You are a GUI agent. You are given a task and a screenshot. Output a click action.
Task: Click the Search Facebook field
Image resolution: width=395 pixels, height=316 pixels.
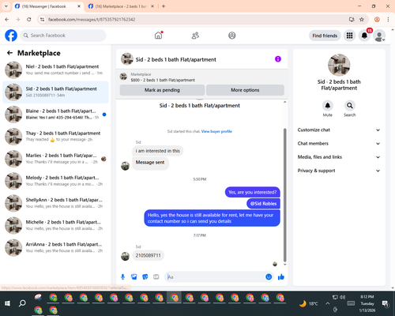63,36
